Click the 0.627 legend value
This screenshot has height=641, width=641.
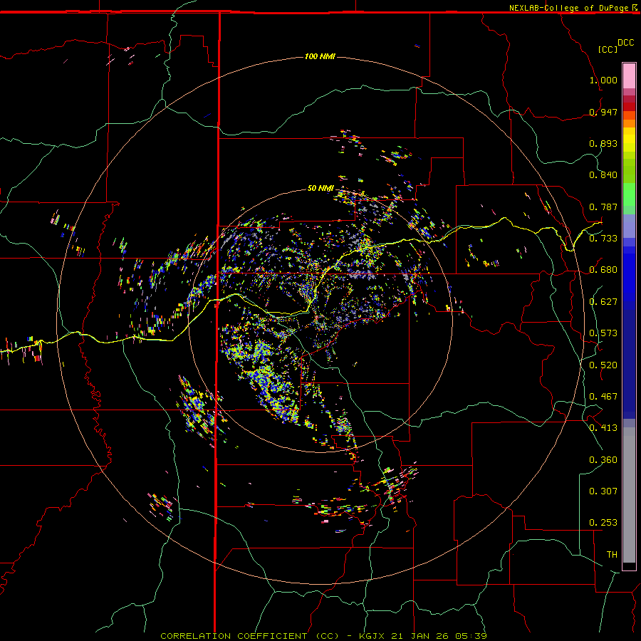(x=603, y=302)
